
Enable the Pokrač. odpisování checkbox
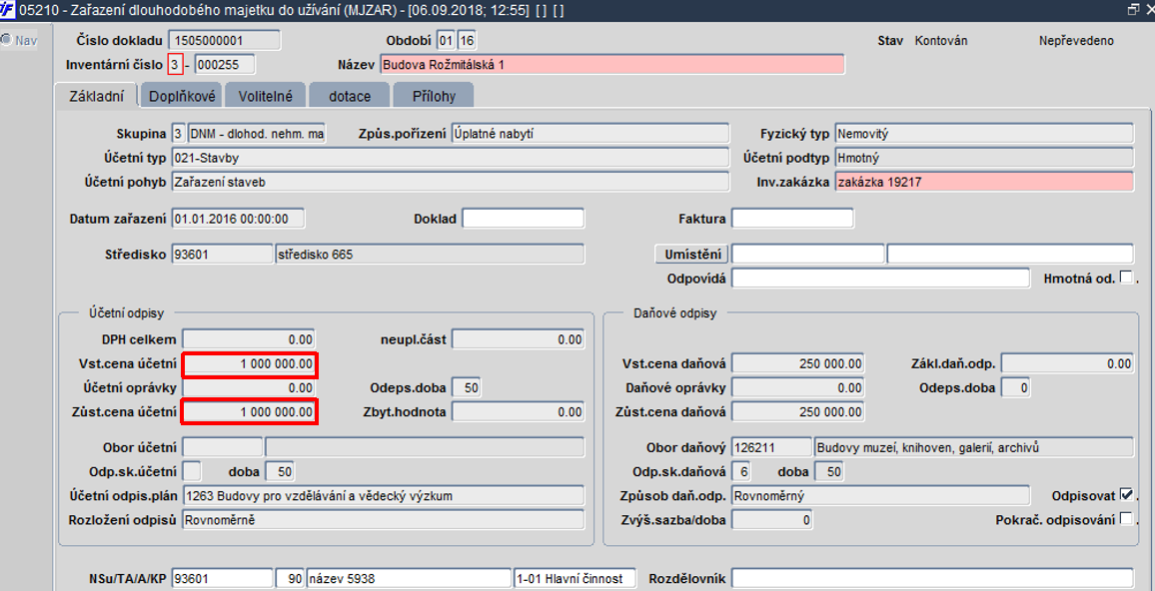click(1126, 519)
